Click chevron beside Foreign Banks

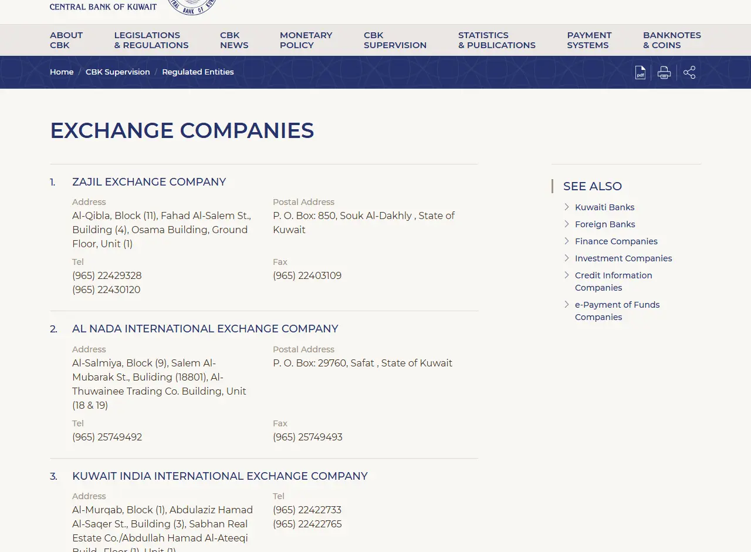click(567, 224)
